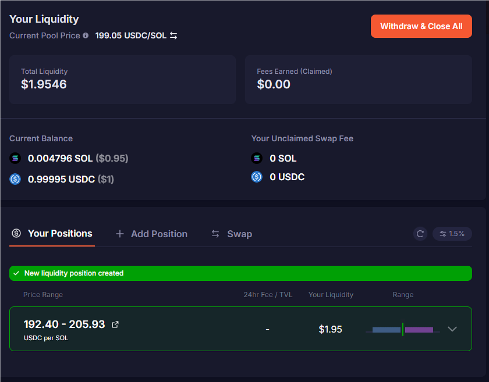The width and height of the screenshot is (489, 382).
Task: Open the Add Position tab
Action: click(x=151, y=234)
